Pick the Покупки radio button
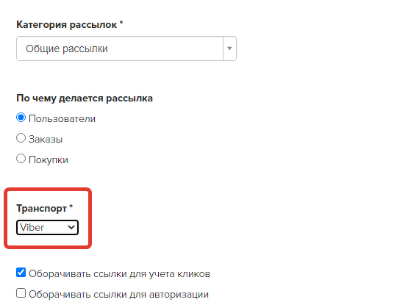Screen dimensions: 400x305 21,159
